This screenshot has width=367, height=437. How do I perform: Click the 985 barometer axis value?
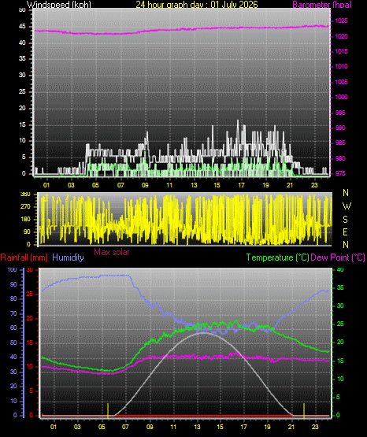click(340, 143)
